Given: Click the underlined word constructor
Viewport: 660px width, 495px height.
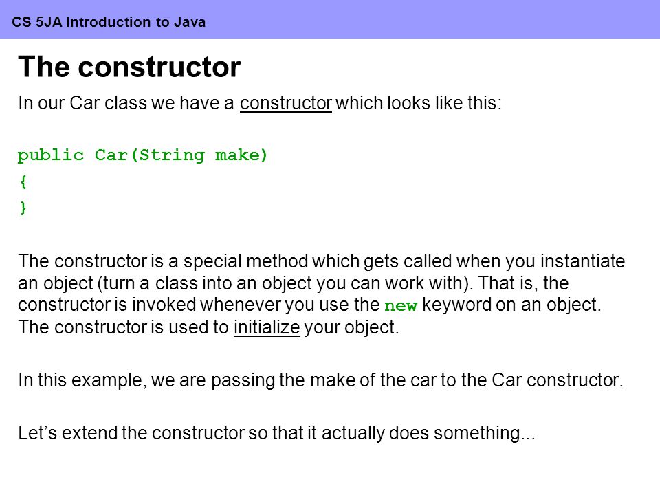Looking at the screenshot, I should (x=286, y=103).
